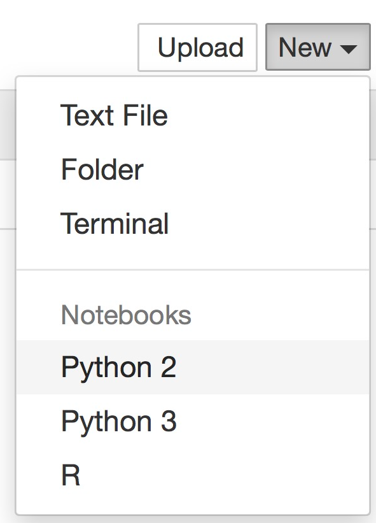Collapse the New dropdown menu
376x523 pixels.
(318, 47)
